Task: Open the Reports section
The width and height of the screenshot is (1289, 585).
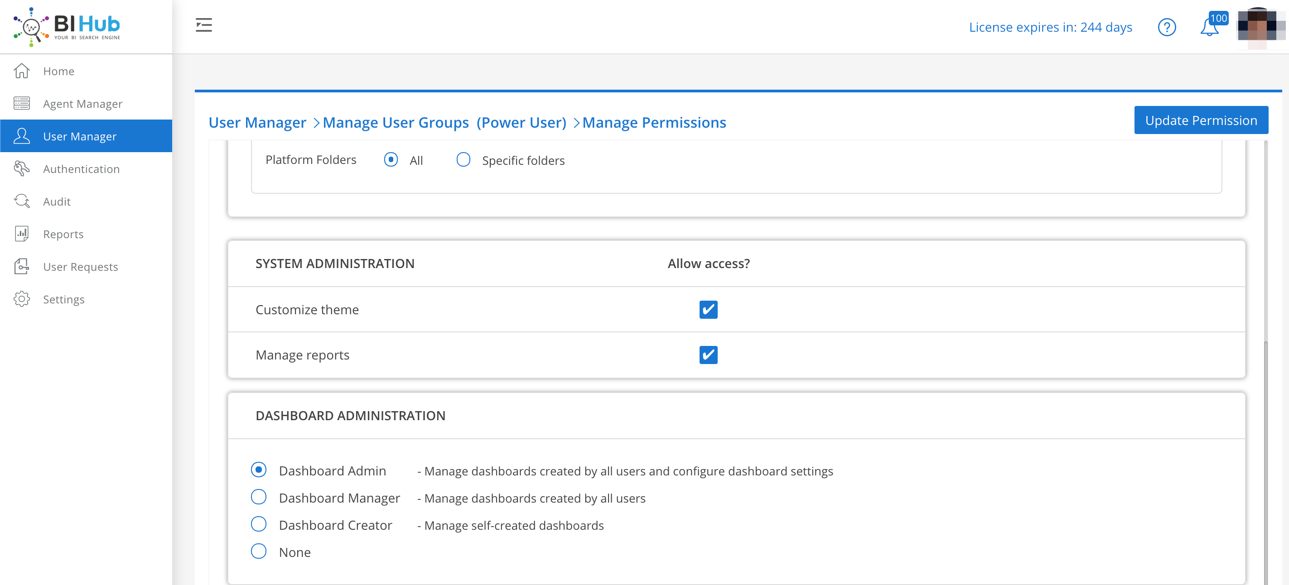Action: 63,234
